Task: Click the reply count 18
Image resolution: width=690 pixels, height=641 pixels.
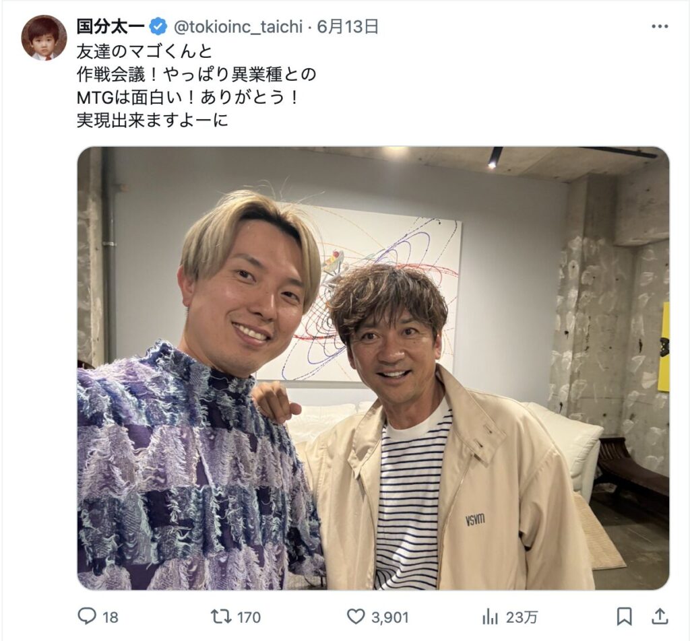Action: pyautogui.click(x=111, y=617)
